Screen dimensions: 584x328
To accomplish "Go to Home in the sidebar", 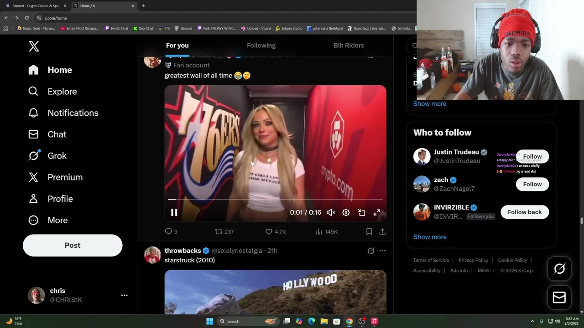I will pyautogui.click(x=50, y=70).
